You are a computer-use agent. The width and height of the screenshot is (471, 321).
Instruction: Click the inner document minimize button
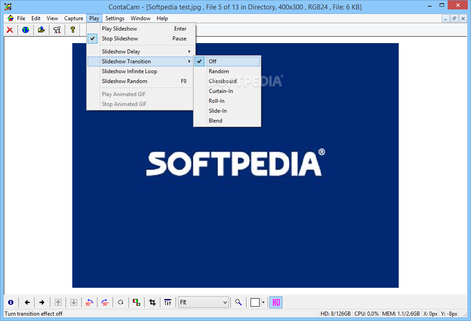click(x=445, y=18)
